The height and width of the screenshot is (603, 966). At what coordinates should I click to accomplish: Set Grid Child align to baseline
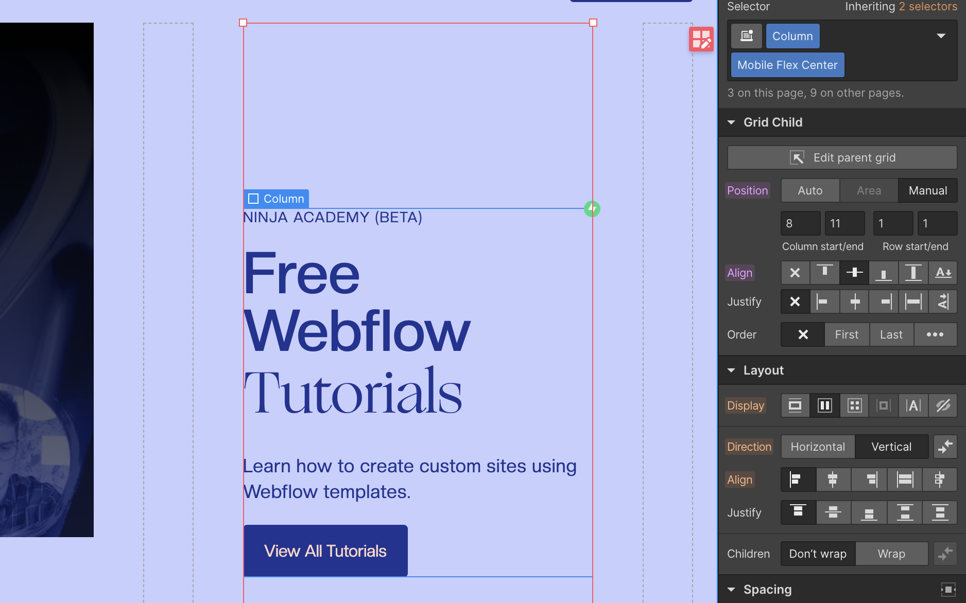click(943, 273)
